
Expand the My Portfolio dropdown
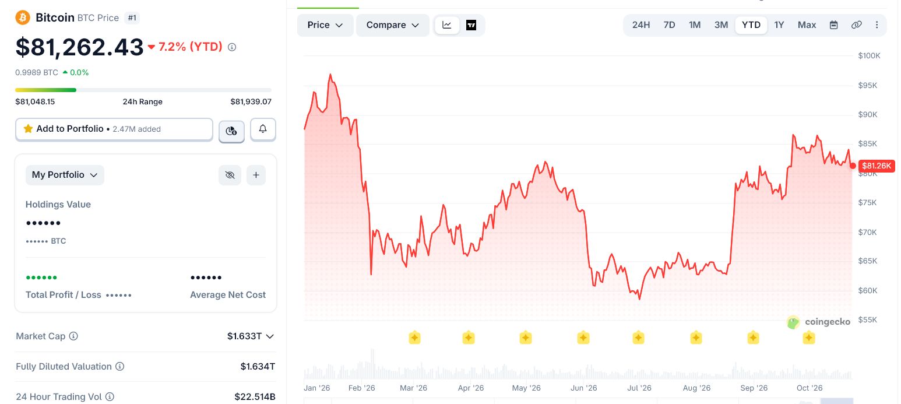click(x=65, y=175)
